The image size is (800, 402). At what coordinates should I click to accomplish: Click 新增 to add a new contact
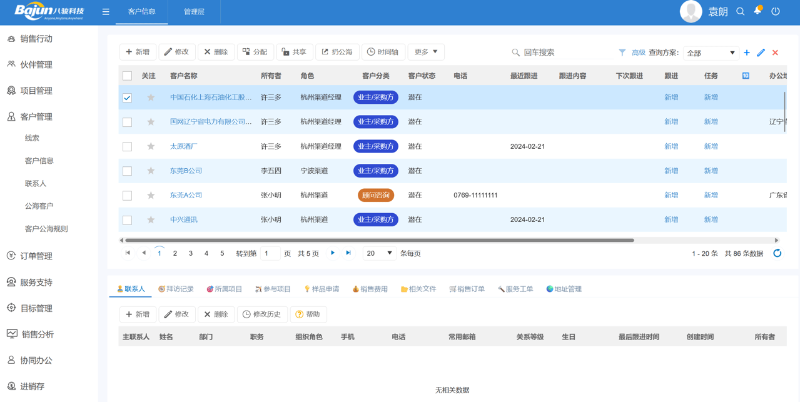click(x=138, y=314)
